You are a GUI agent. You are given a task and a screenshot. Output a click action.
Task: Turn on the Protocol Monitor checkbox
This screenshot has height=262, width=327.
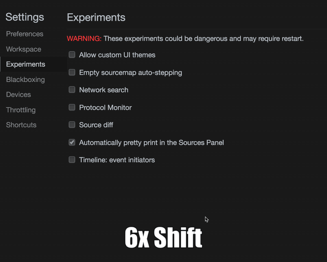72,107
